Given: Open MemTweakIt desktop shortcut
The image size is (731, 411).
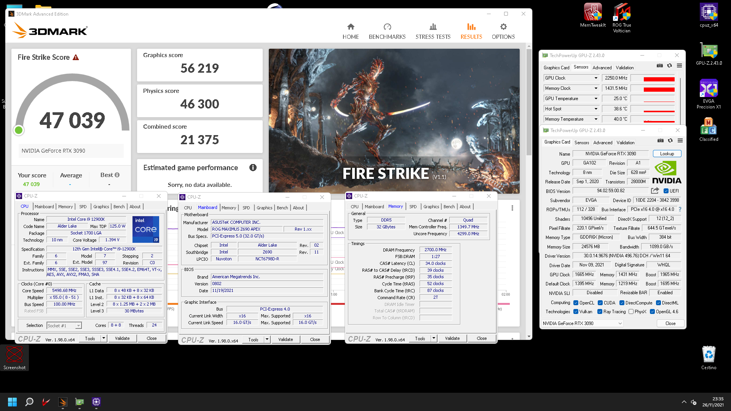Looking at the screenshot, I should click(x=593, y=16).
